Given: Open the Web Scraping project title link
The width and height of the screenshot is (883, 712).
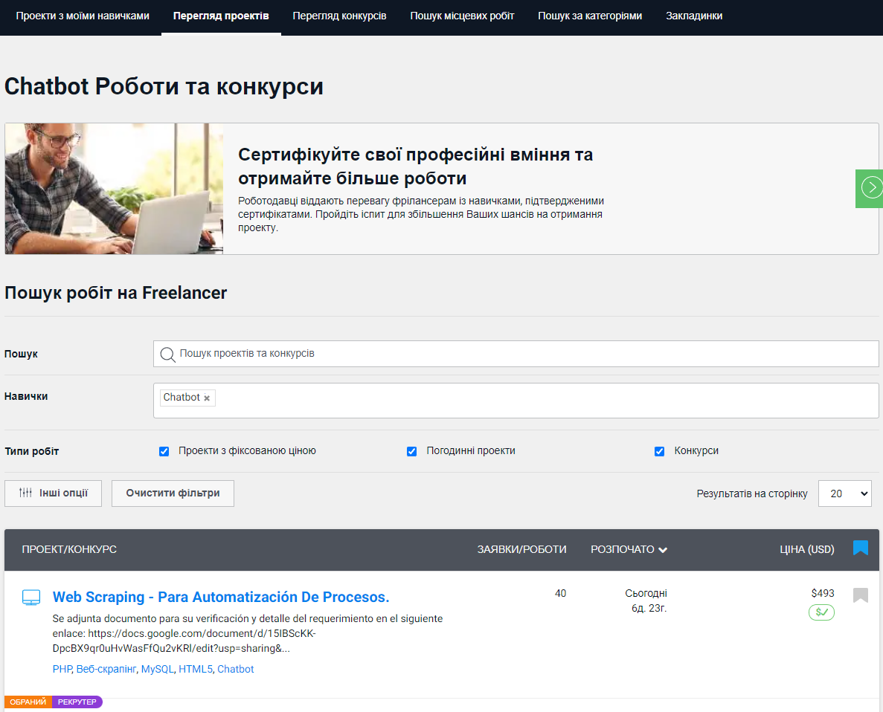Looking at the screenshot, I should [221, 597].
